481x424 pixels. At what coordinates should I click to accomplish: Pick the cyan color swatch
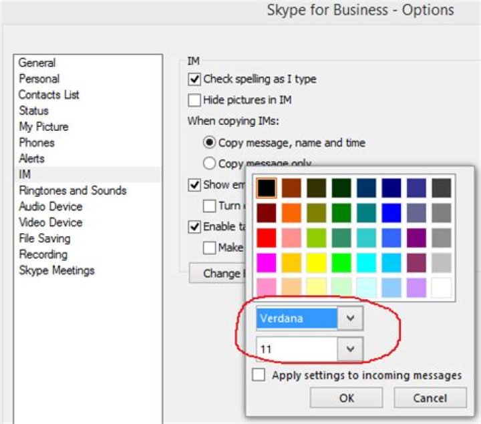coord(366,262)
